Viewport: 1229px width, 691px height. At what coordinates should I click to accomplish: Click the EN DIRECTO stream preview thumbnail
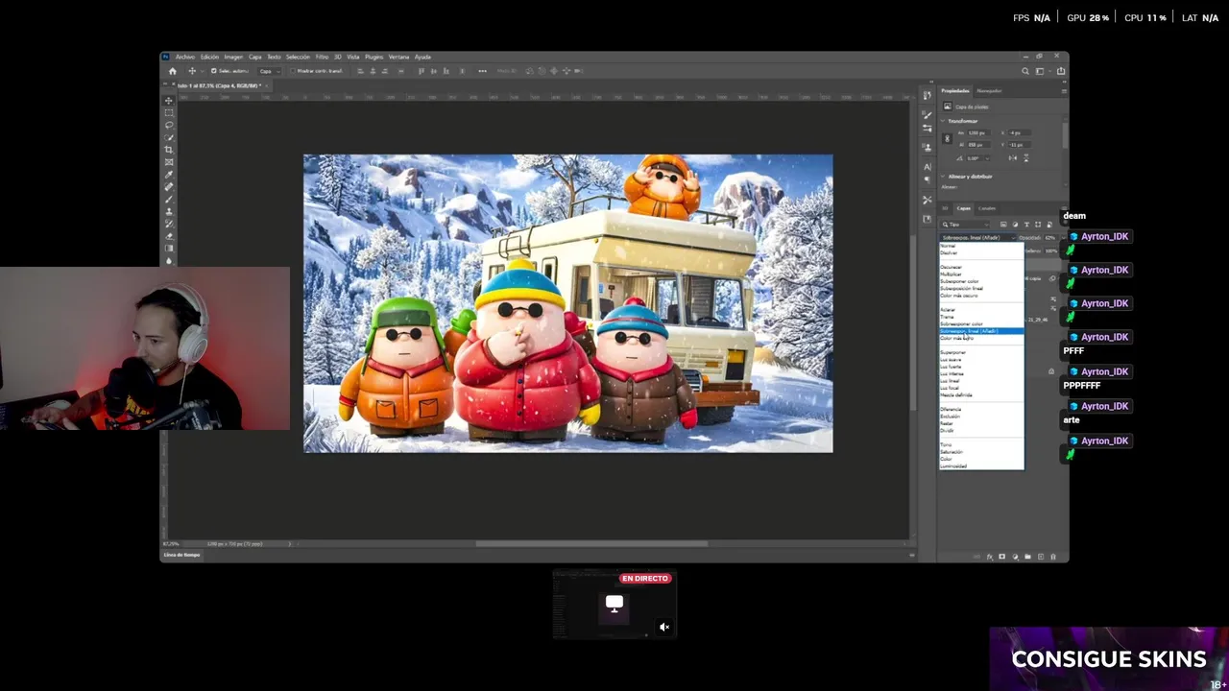click(x=614, y=605)
